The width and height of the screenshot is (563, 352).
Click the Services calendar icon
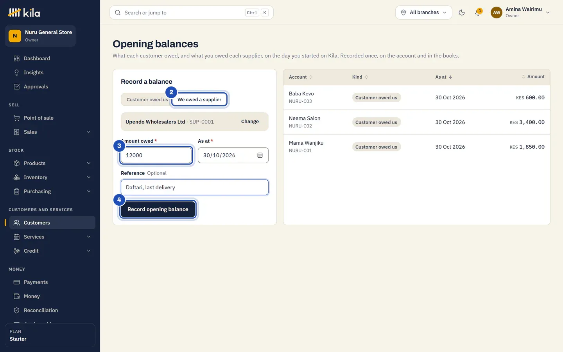click(16, 237)
